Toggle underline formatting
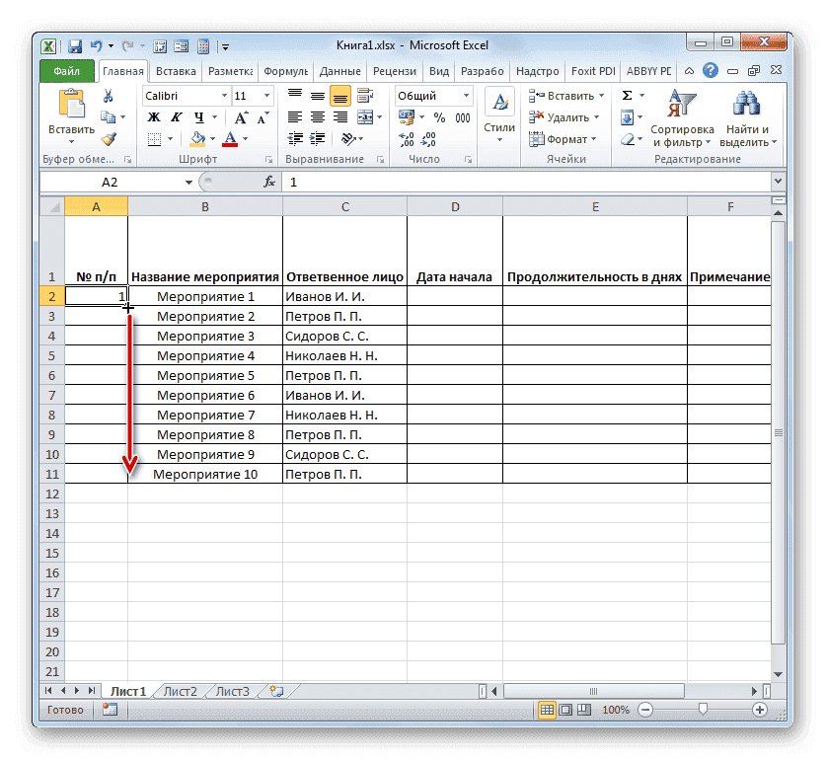This screenshot has width=826, height=760. click(x=199, y=117)
